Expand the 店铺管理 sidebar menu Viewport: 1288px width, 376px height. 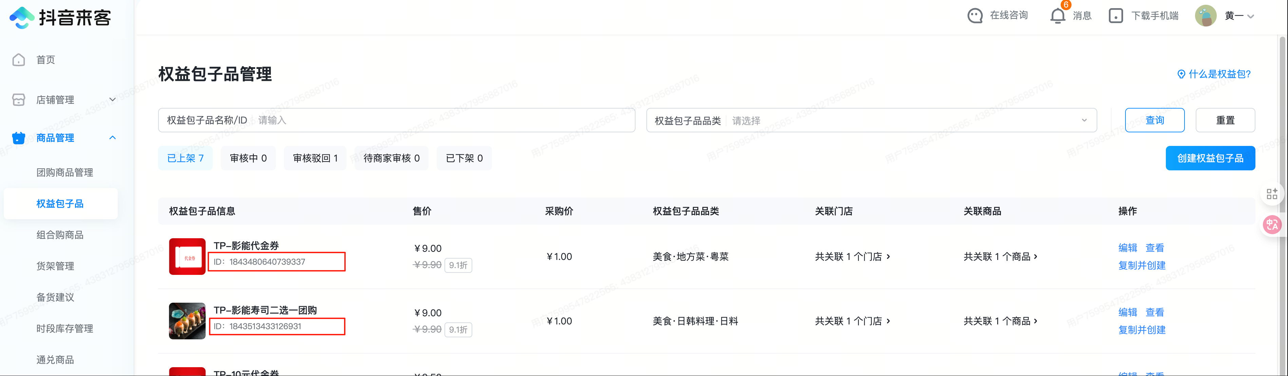pyautogui.click(x=113, y=99)
